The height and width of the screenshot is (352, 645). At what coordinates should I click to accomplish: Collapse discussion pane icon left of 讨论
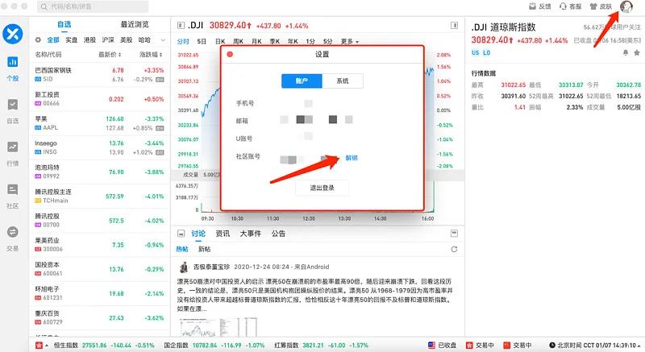181,234
